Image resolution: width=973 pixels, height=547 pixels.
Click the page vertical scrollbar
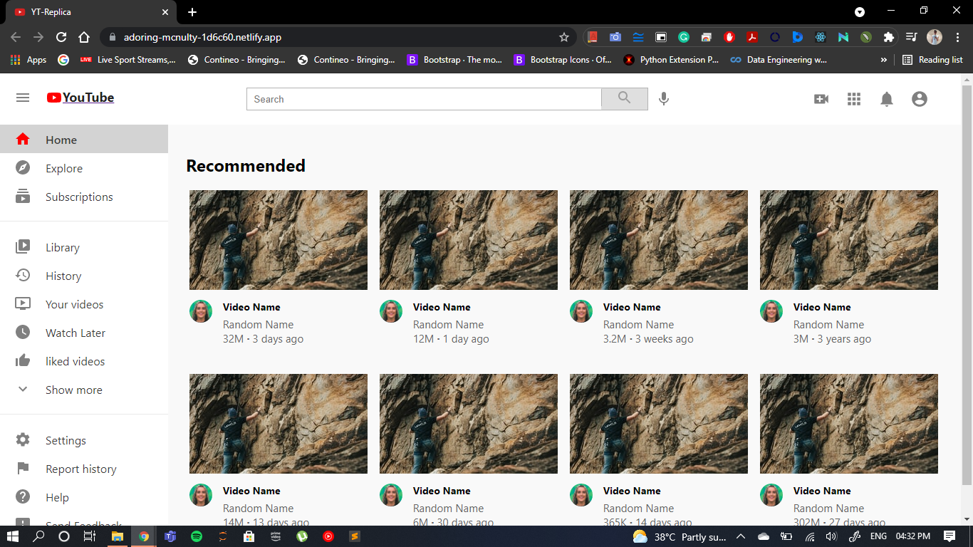(x=967, y=285)
